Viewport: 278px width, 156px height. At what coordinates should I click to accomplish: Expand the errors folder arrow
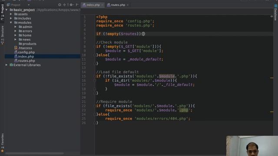(x=16, y=31)
